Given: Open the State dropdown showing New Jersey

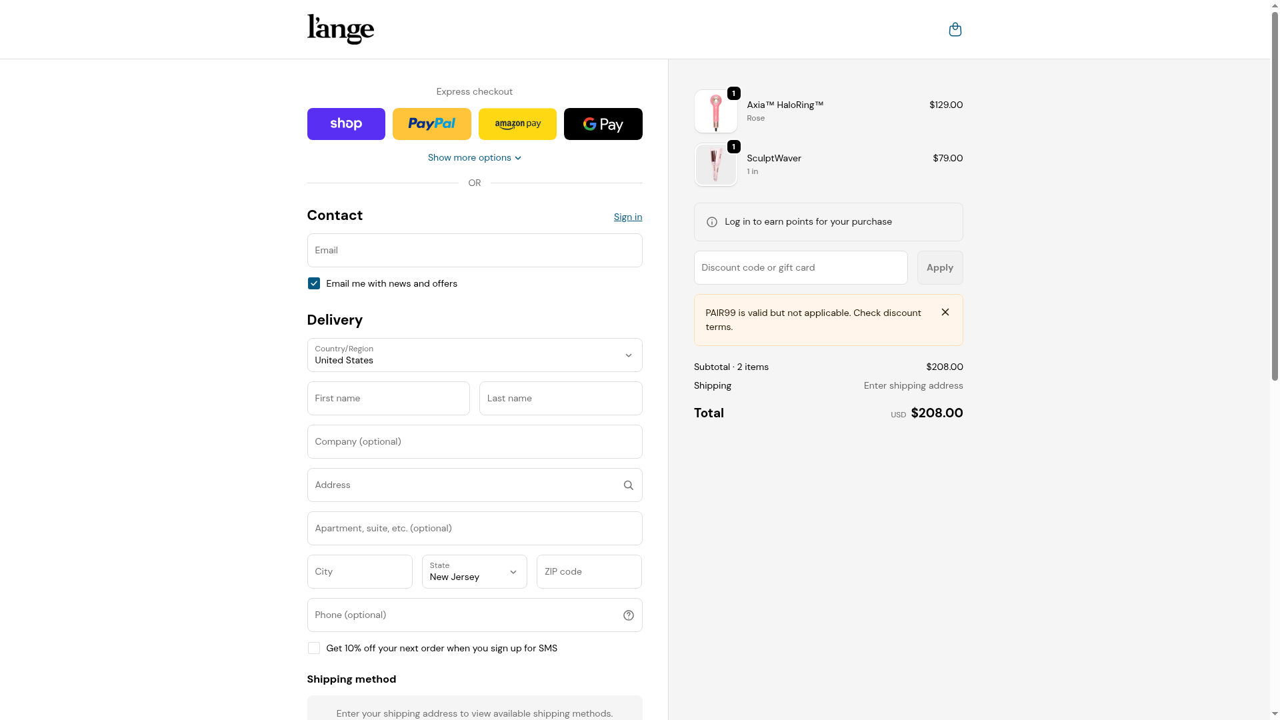Looking at the screenshot, I should pyautogui.click(x=474, y=571).
